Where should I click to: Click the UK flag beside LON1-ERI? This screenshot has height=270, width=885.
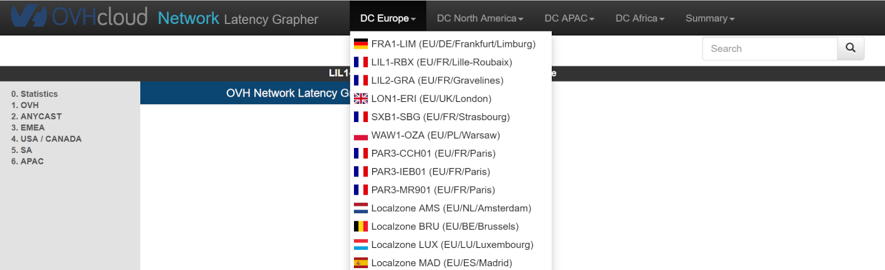coord(361,99)
